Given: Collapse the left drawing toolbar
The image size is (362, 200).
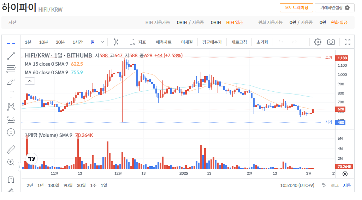Looking at the screenshot, I should [19, 166].
